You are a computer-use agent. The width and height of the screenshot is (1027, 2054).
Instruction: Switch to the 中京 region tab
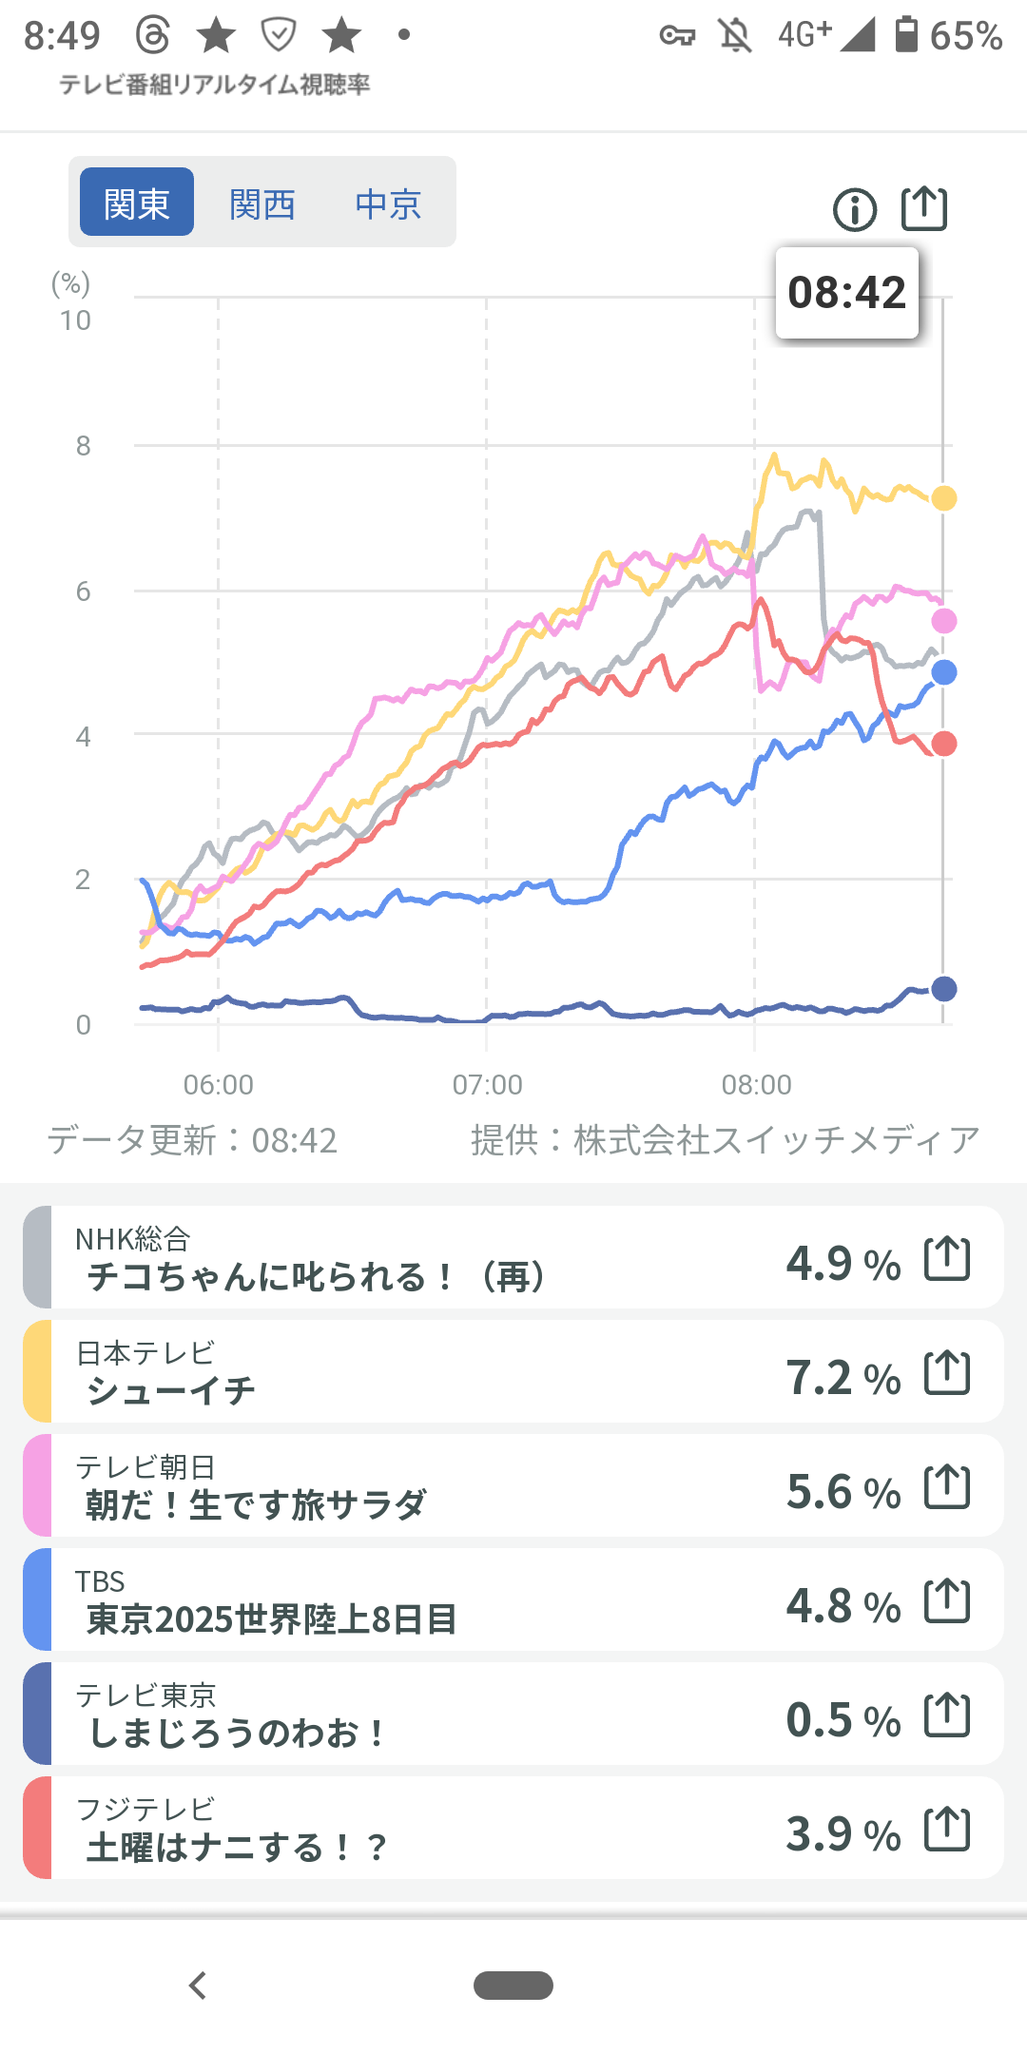click(x=388, y=203)
